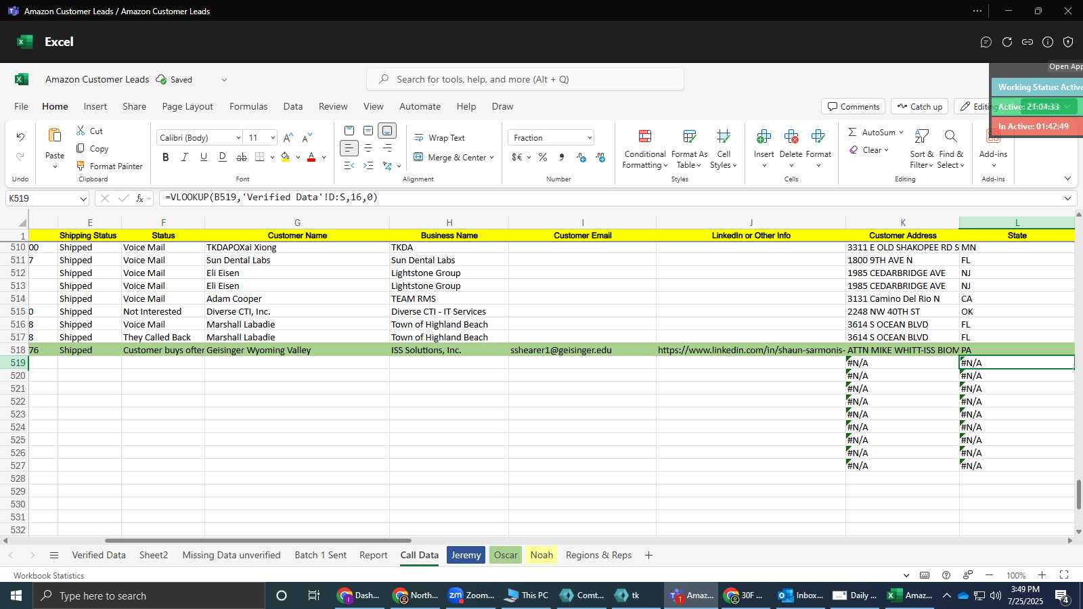Add a new sheet with plus

pos(648,555)
